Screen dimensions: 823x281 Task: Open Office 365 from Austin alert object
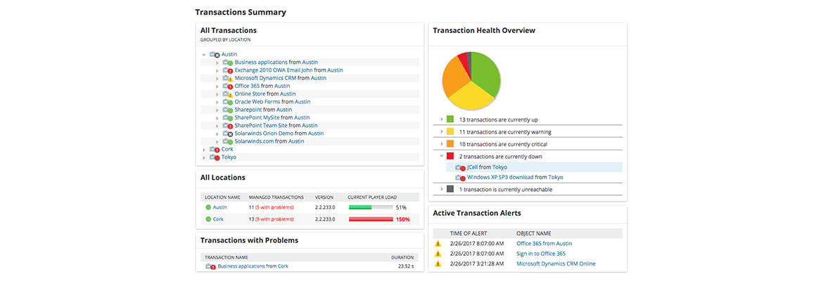(x=544, y=244)
